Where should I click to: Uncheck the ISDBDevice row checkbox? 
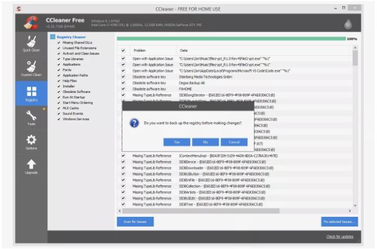click(x=123, y=162)
